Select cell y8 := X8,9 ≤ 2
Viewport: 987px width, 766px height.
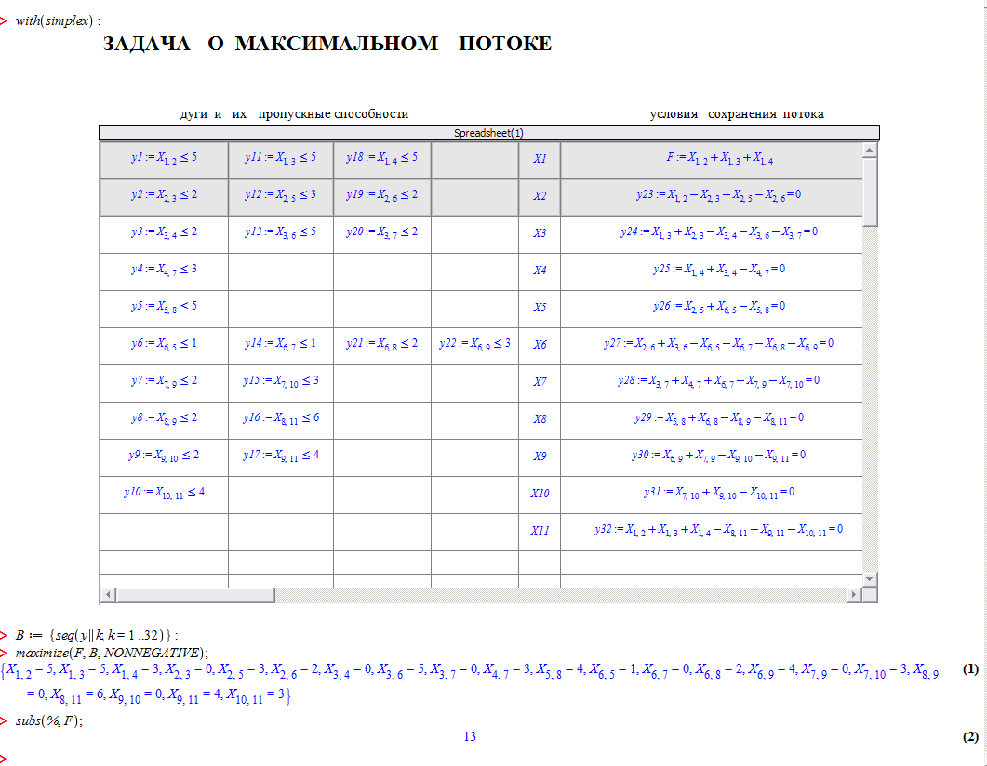165,420
